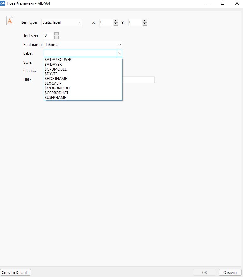The image size is (243, 277).
Task: Click the OK button
Action: tap(204, 272)
